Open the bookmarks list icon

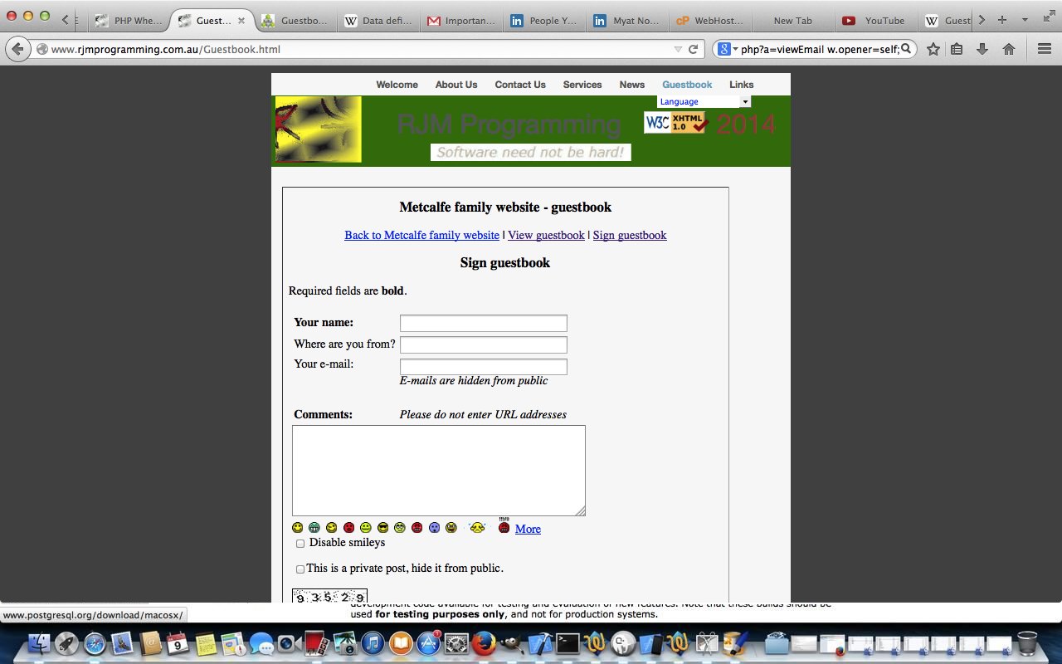(x=957, y=49)
